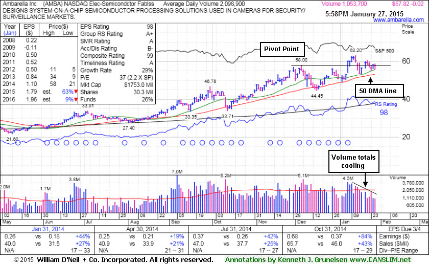Click the '$57.82 -0.02' price quote
Image resolution: width=429 pixels, height=264 pixels.
[408, 4]
